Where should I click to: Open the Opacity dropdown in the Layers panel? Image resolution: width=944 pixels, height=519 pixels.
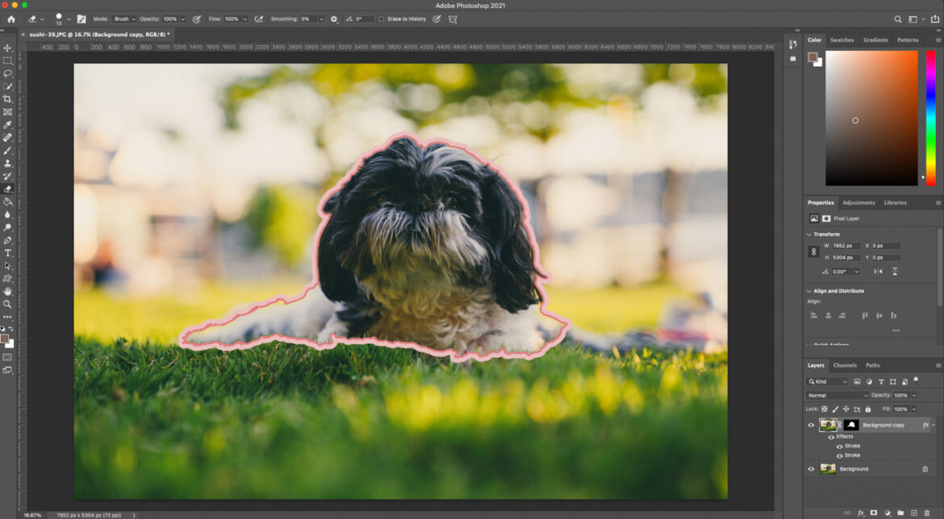913,395
